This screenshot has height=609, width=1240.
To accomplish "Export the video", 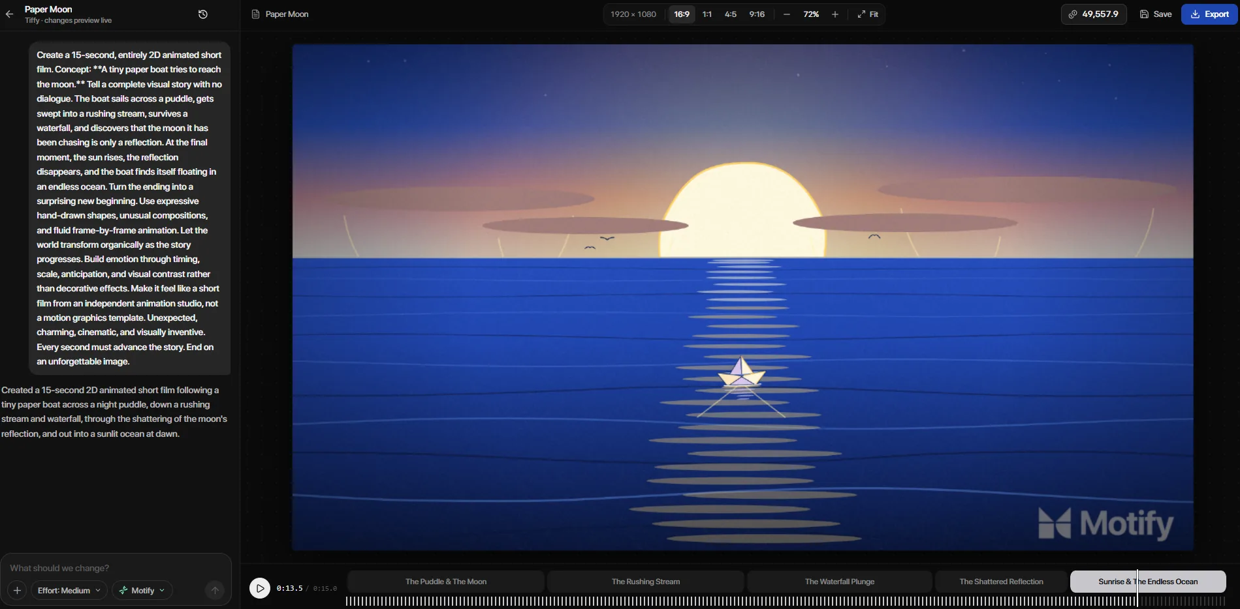I will point(1209,14).
